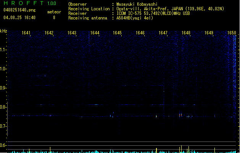
Task: Click the 1649 time axis label
Action: [209, 33]
